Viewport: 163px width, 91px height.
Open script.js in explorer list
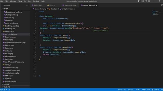8,65
